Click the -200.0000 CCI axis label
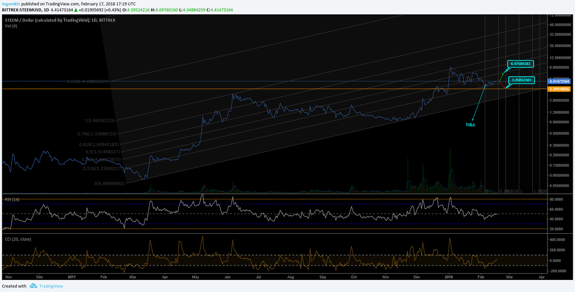 tap(557, 271)
